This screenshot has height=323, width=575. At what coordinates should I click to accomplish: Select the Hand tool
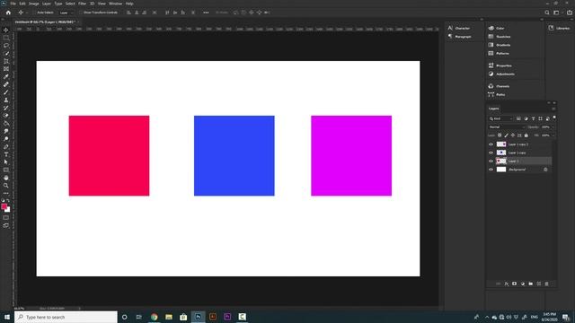coord(6,178)
